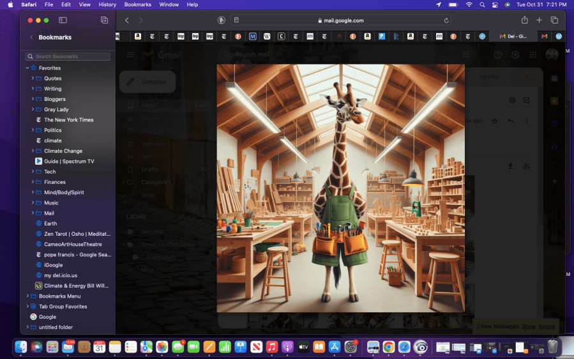Open The New York Times bookmark

click(68, 120)
